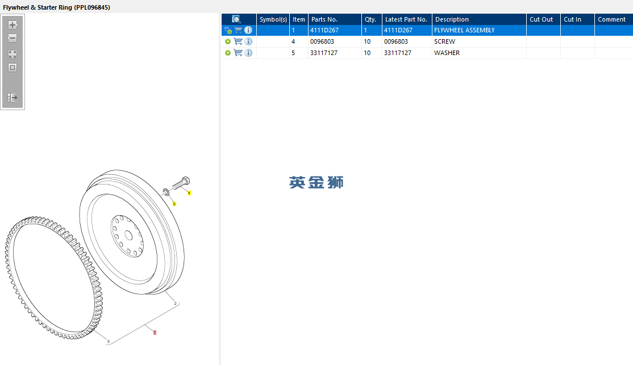633x365 pixels.
Task: Click the four-square grid view icon
Action: 13,54
